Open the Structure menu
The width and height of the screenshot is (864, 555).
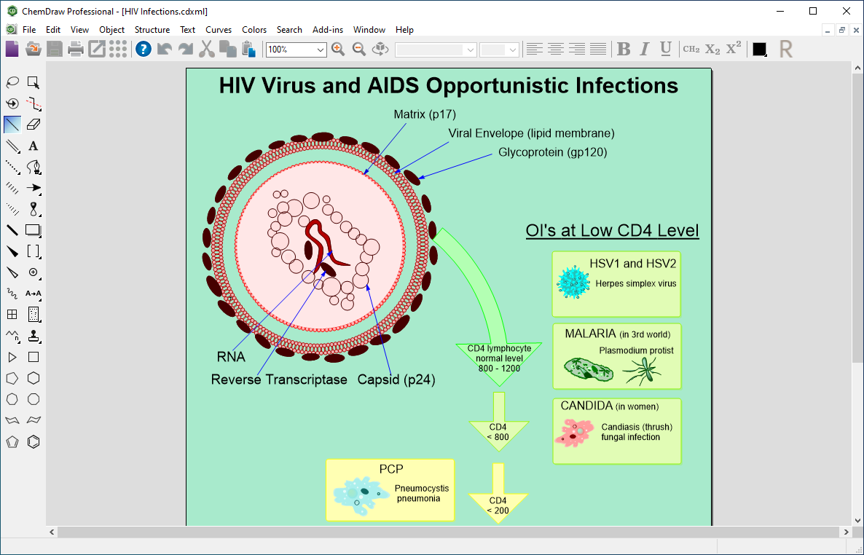tap(152, 30)
